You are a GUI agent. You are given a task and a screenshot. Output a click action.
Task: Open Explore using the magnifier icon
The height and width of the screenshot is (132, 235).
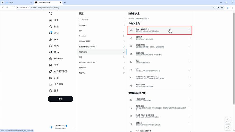click(x=50, y=27)
